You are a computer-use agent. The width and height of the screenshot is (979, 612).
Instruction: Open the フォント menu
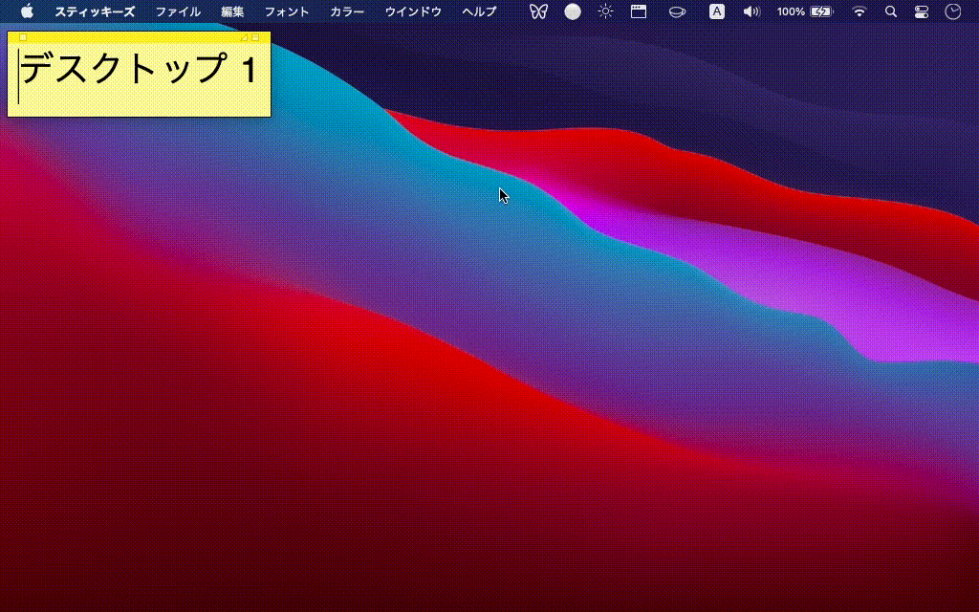point(287,11)
